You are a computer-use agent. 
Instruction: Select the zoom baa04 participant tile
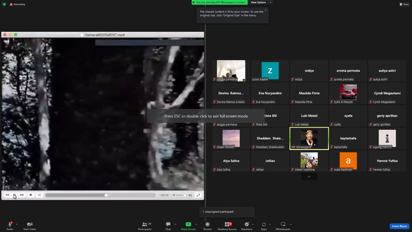pos(270,71)
